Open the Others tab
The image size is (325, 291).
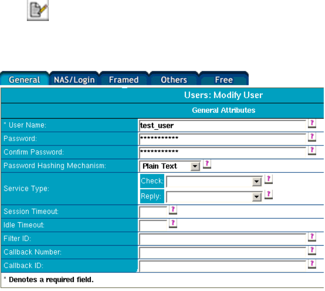coord(173,79)
